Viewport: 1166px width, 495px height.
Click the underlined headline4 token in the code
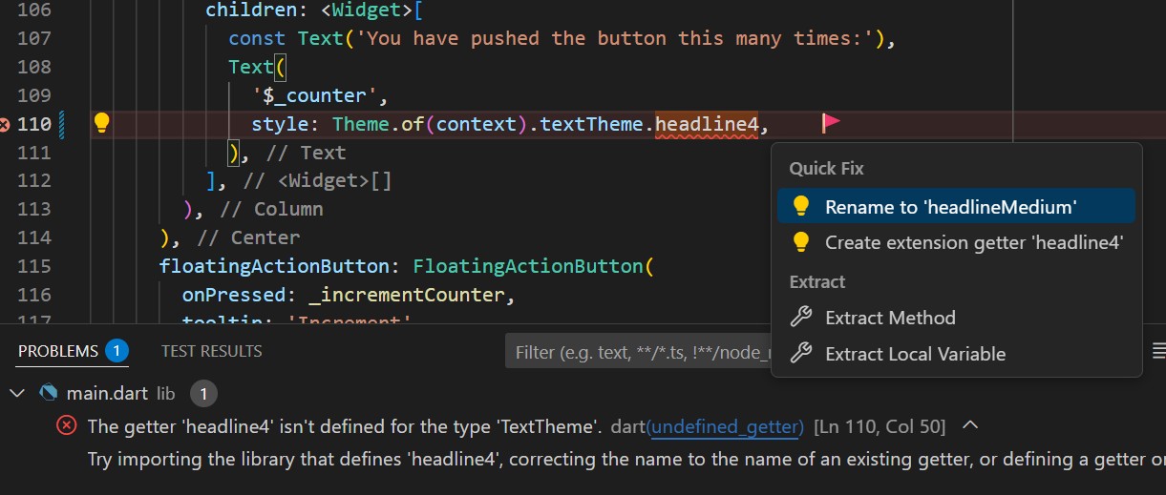tap(707, 123)
